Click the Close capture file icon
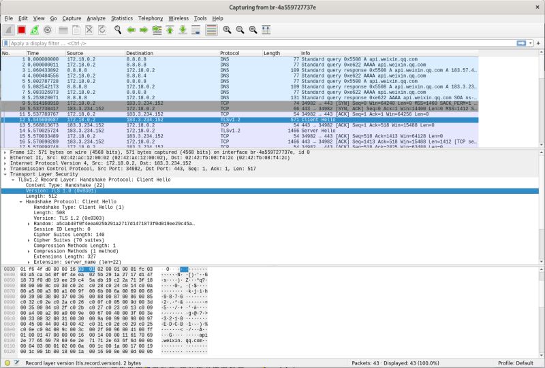Image resolution: width=545 pixels, height=368 pixels. click(89, 30)
